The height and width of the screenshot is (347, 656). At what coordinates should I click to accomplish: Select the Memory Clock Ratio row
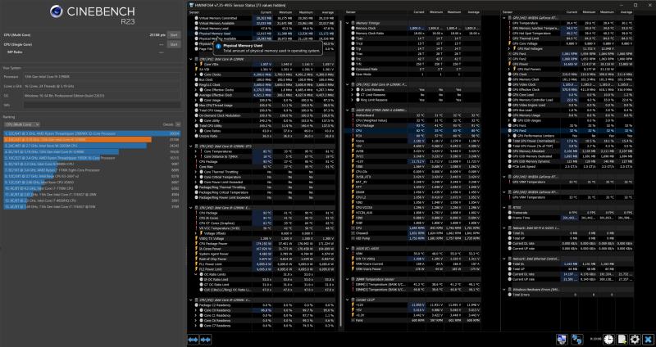pos(412,33)
